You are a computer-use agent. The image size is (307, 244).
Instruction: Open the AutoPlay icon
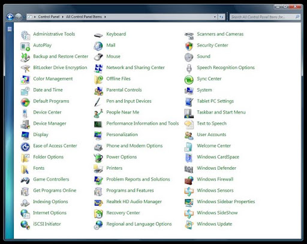pyautogui.click(x=25, y=46)
